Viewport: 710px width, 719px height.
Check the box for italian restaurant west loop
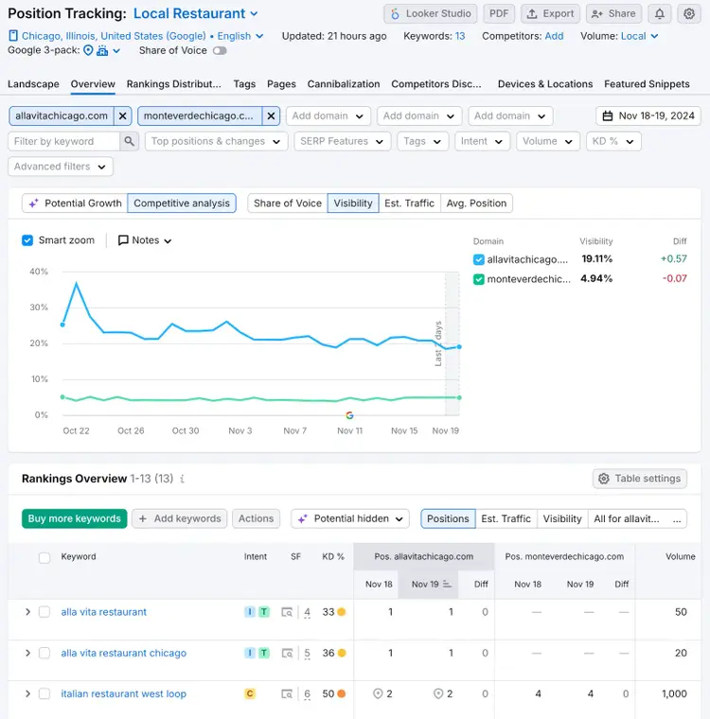tap(44, 693)
